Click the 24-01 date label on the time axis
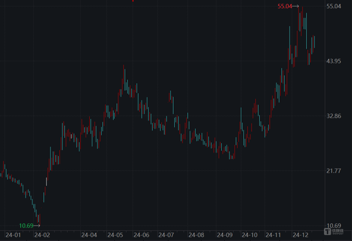Image resolution: width=352 pixels, height=241 pixels. pyautogui.click(x=13, y=235)
